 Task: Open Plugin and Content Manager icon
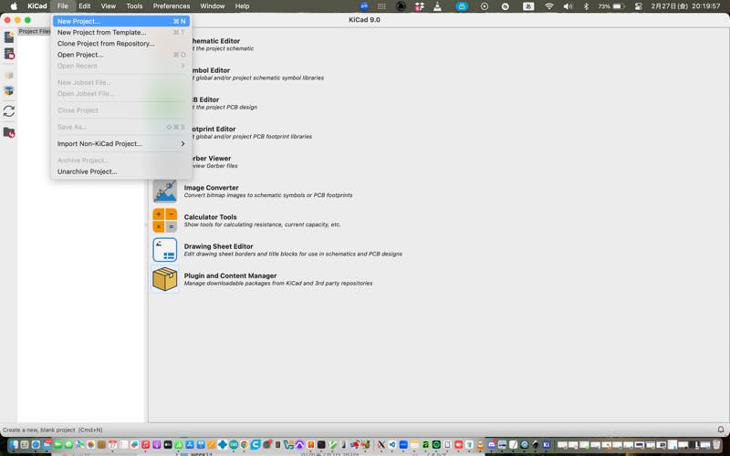coord(165,279)
